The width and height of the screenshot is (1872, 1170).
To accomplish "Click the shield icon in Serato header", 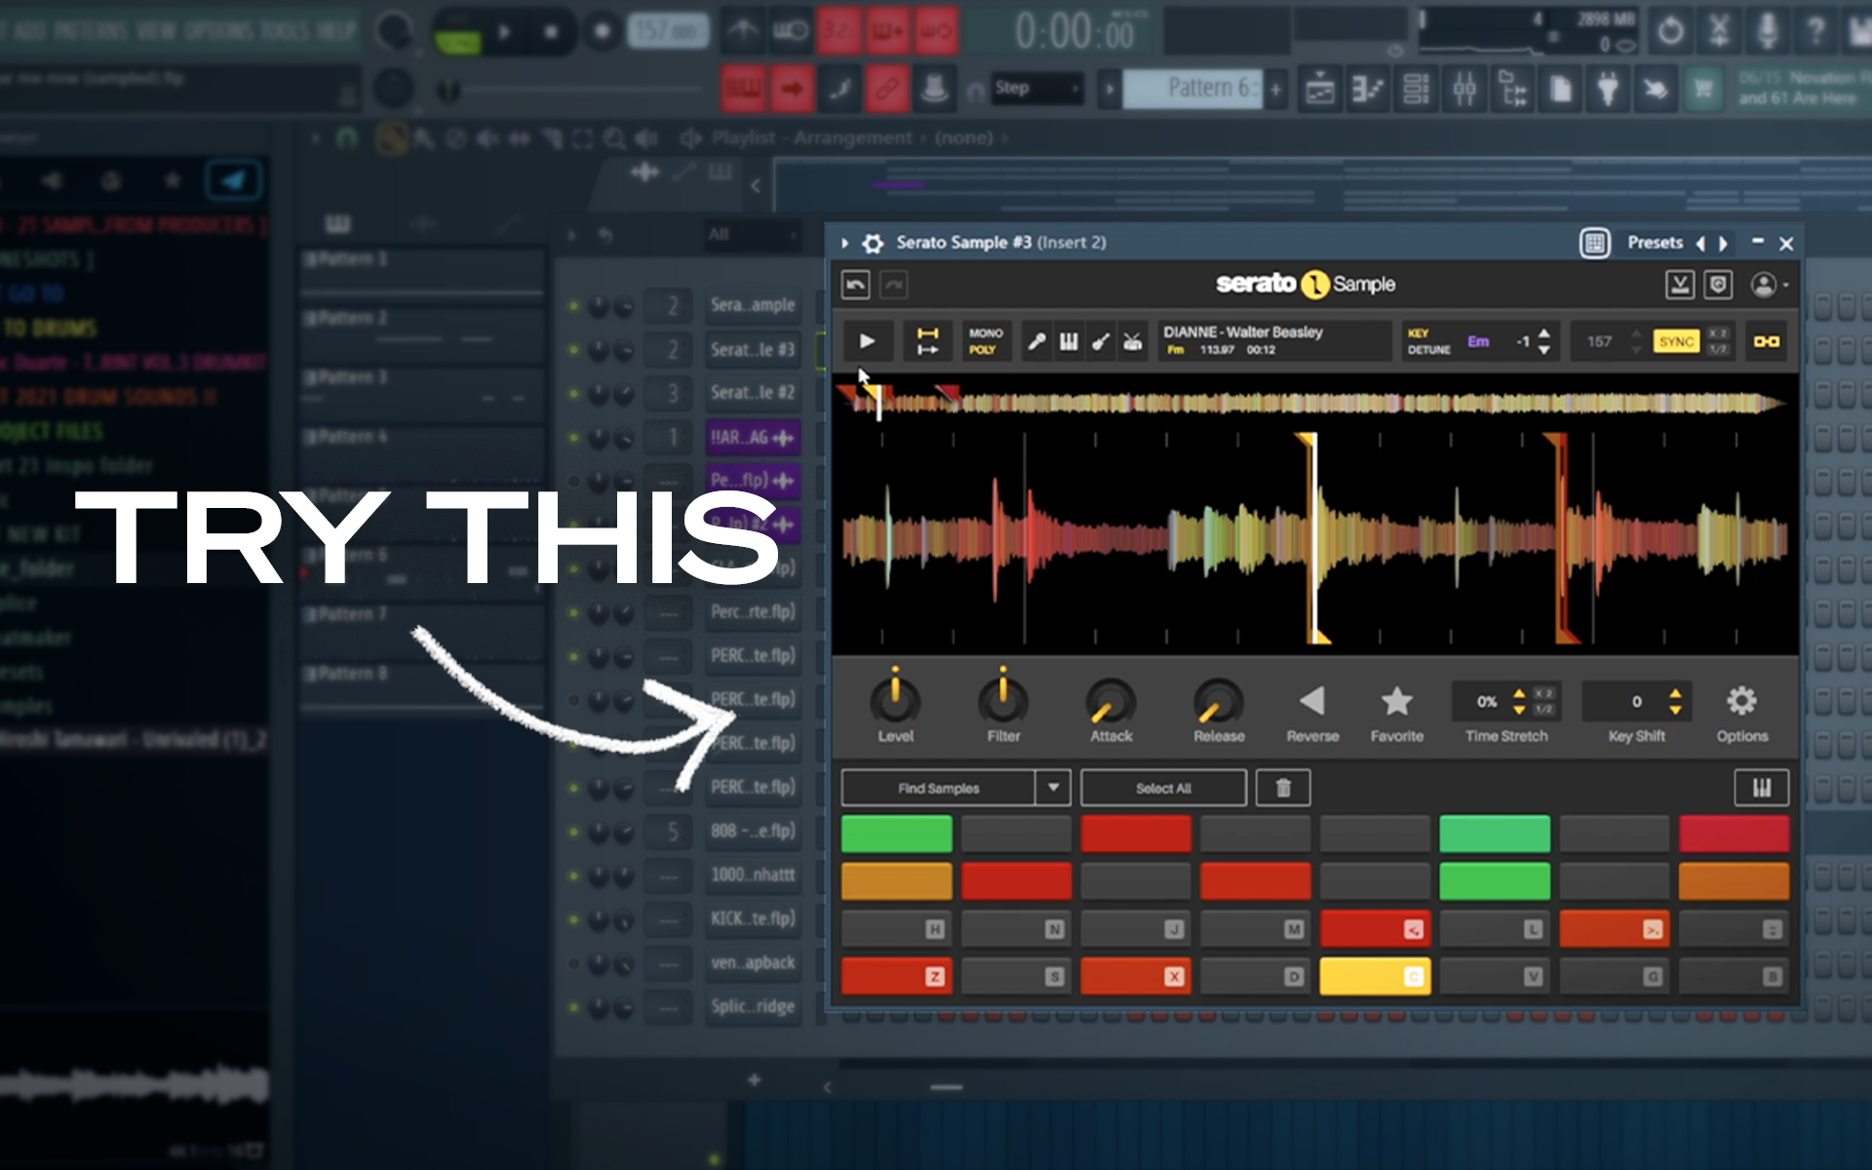I will coord(1718,285).
